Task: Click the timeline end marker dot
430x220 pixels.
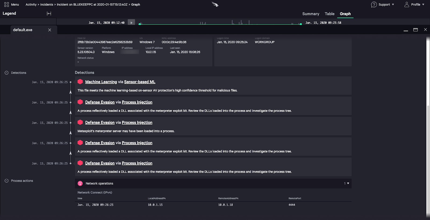Action: coord(301,24)
